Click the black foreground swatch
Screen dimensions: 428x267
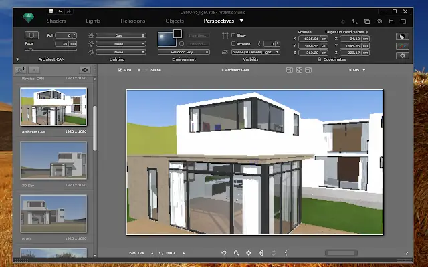(177, 34)
